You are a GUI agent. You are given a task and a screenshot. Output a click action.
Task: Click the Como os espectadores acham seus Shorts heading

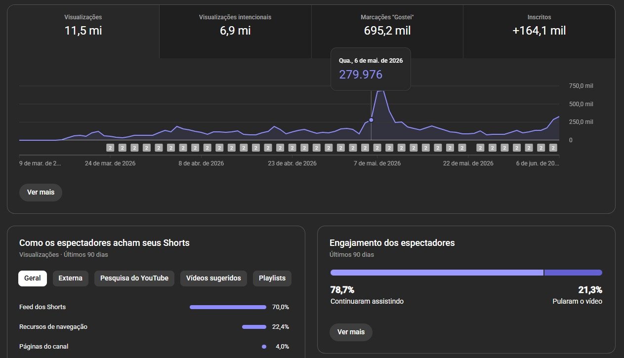[x=104, y=243]
